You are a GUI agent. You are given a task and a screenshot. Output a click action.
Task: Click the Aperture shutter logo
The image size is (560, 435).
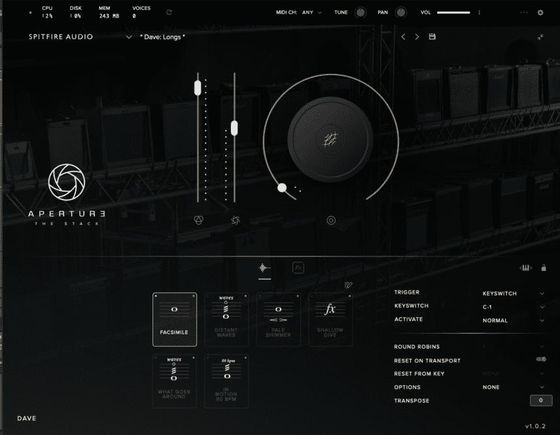click(x=67, y=182)
